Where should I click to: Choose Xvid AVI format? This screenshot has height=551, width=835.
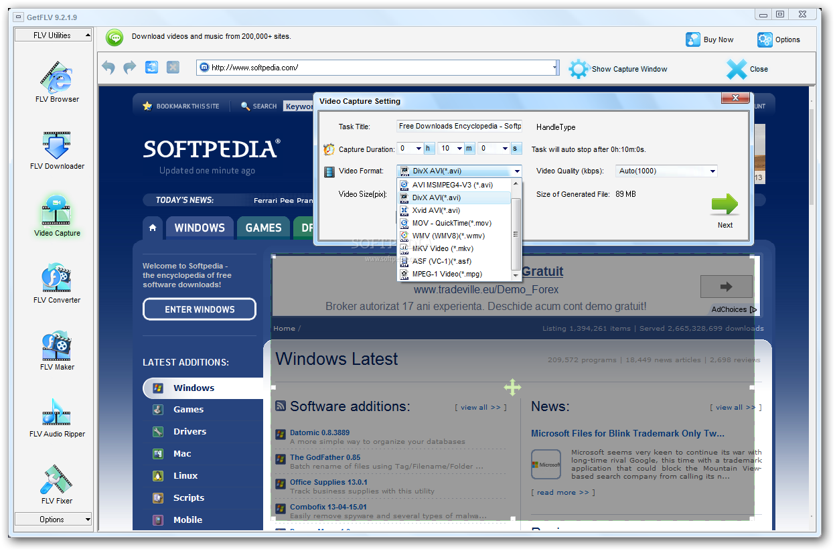tap(455, 210)
